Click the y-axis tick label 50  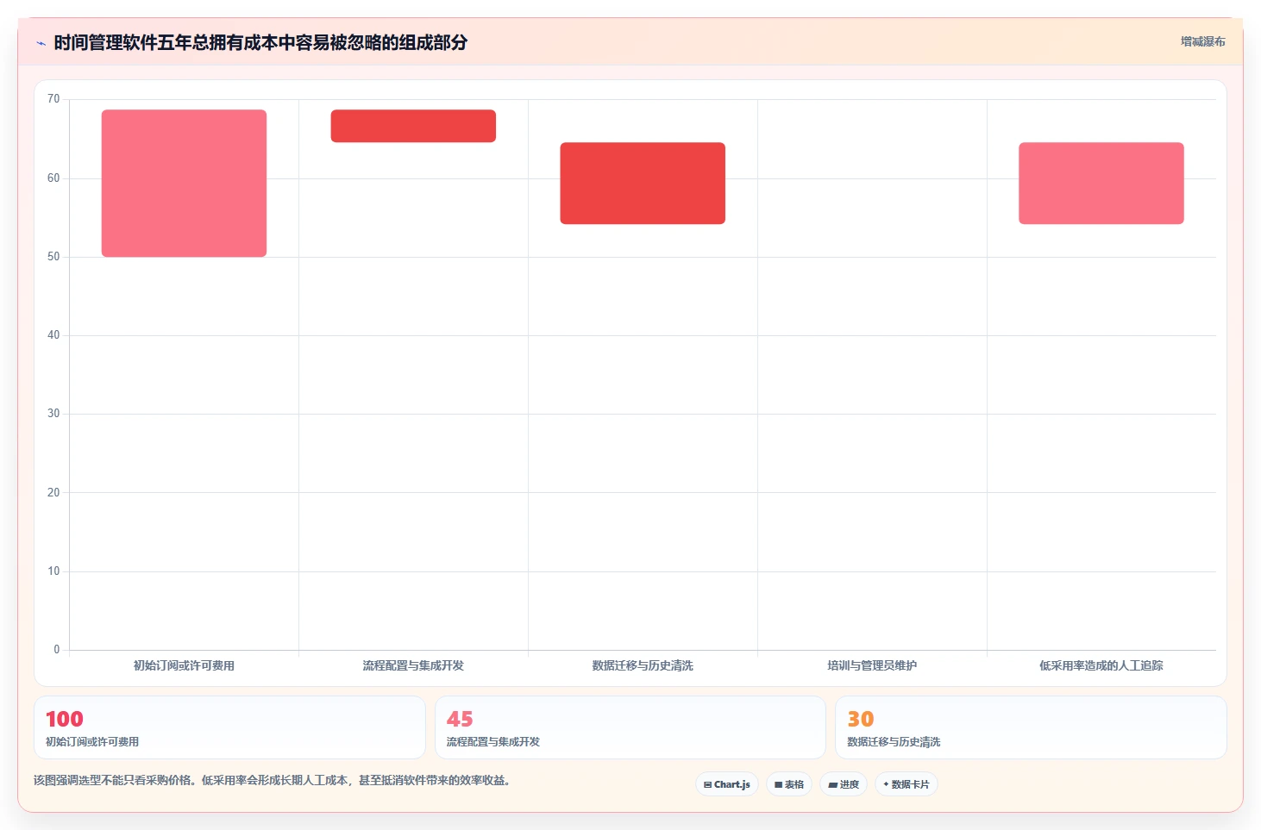coord(53,257)
